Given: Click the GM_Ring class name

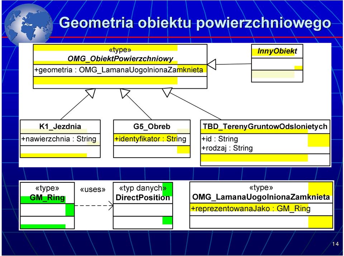Looking at the screenshot, I should click(x=47, y=197).
